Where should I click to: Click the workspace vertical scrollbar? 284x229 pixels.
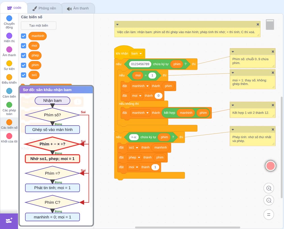pyautogui.click(x=282, y=147)
